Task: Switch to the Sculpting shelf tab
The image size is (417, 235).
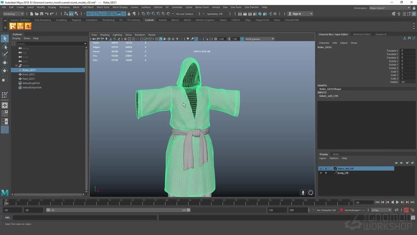Action: point(61,20)
